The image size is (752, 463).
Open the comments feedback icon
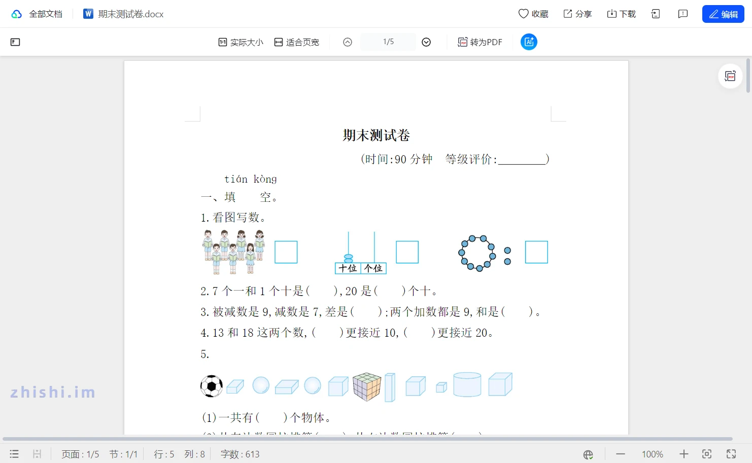coord(683,14)
